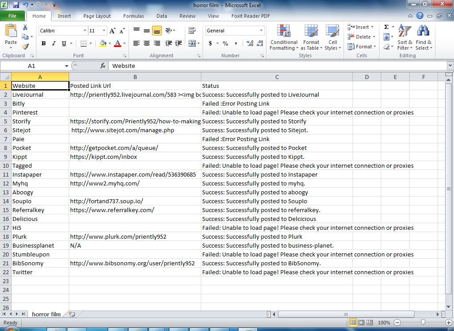The width and height of the screenshot is (454, 331).
Task: Toggle Bottom Align button
Action: click(x=157, y=30)
